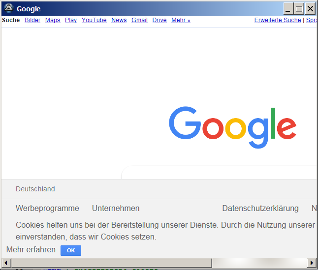Click the colorful Google logo
Screen dimensions: 318x270
pos(232,127)
